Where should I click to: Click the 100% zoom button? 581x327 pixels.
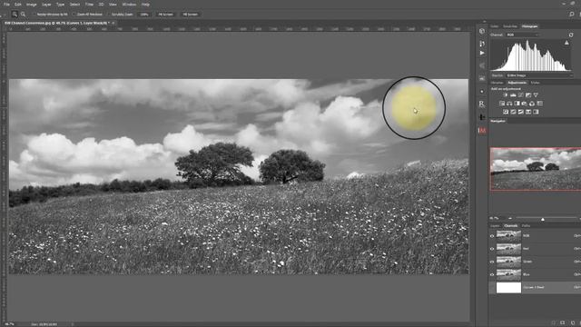(144, 15)
